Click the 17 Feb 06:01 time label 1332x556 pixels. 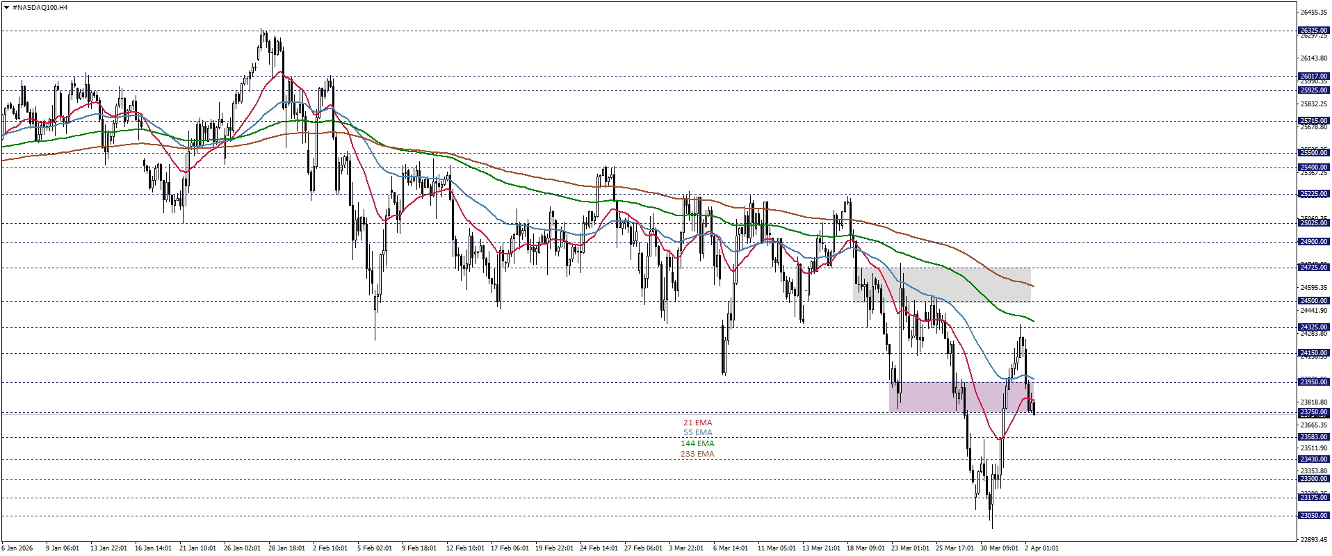[510, 548]
